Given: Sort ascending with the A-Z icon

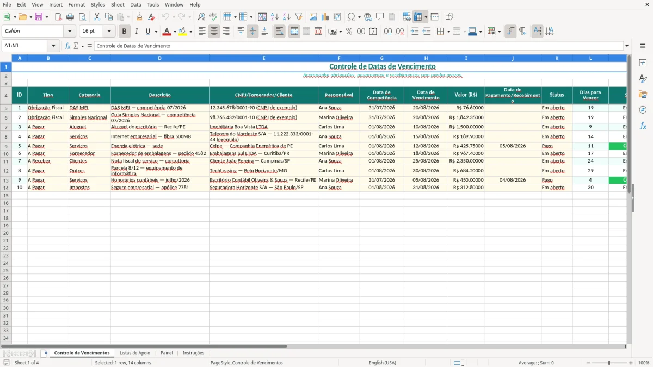Looking at the screenshot, I should [x=274, y=17].
